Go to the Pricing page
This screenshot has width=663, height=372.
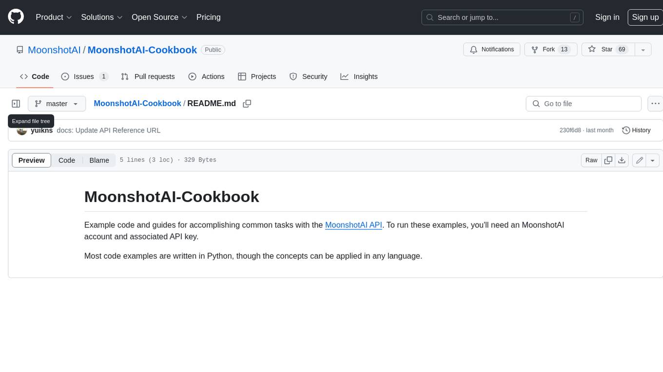(x=208, y=17)
